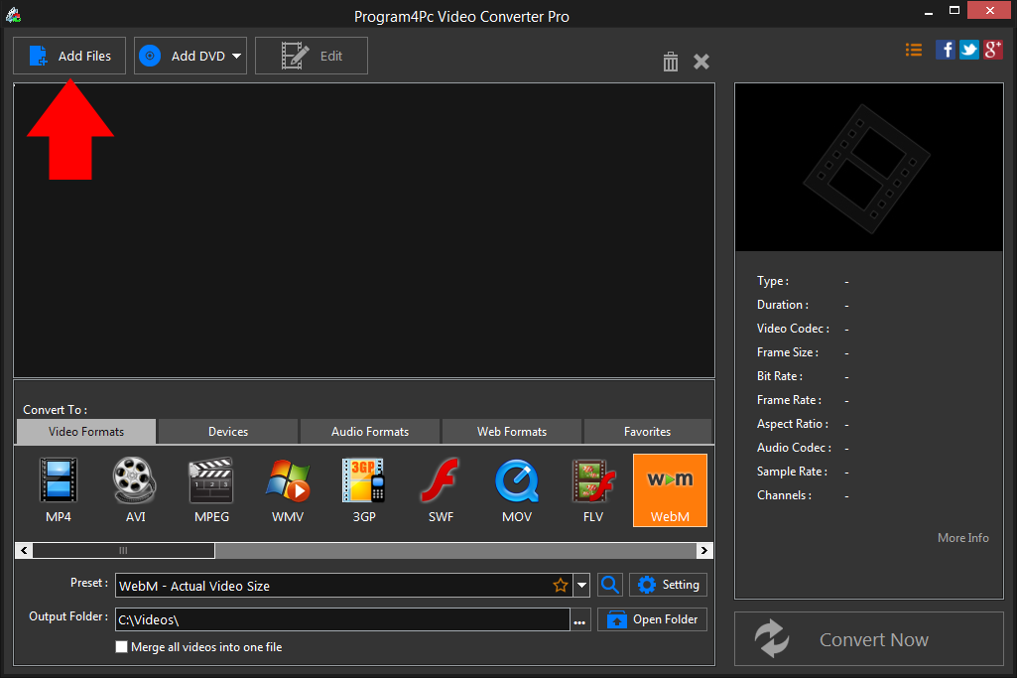Open preset search with magnifier icon

609,585
